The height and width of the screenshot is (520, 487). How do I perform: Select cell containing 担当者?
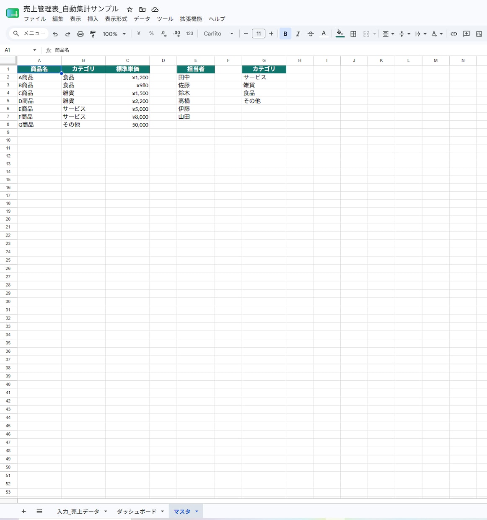196,69
